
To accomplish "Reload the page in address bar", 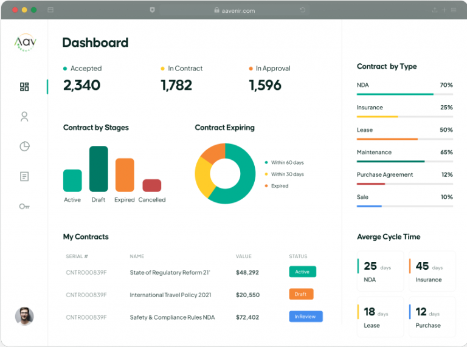I will pyautogui.click(x=303, y=10).
